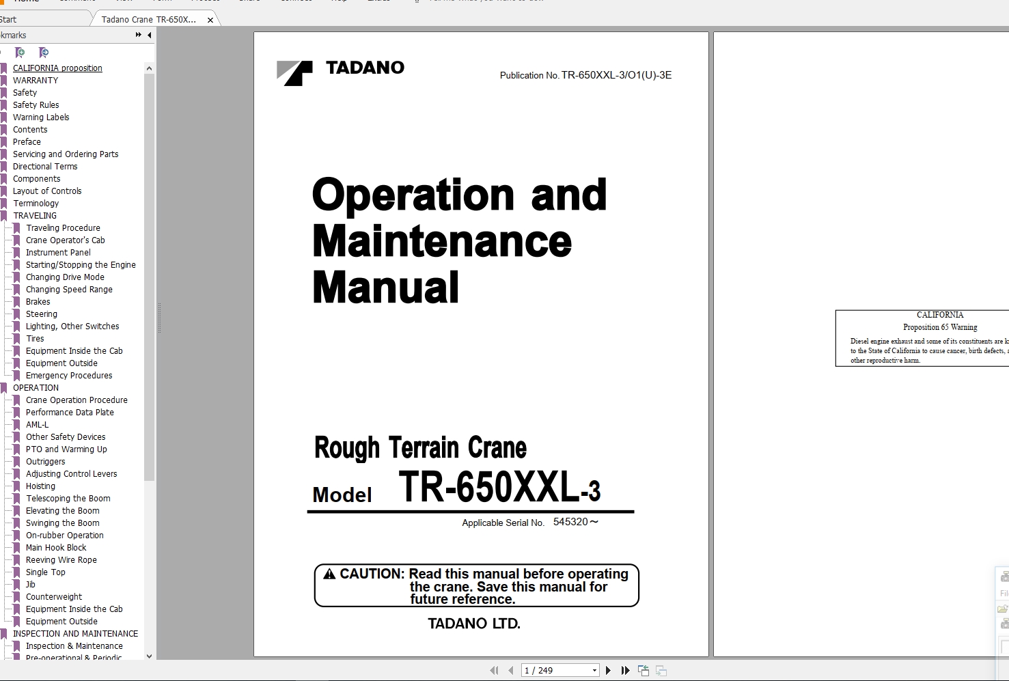Select the Outriggers bookmark
1009x681 pixels.
point(45,461)
